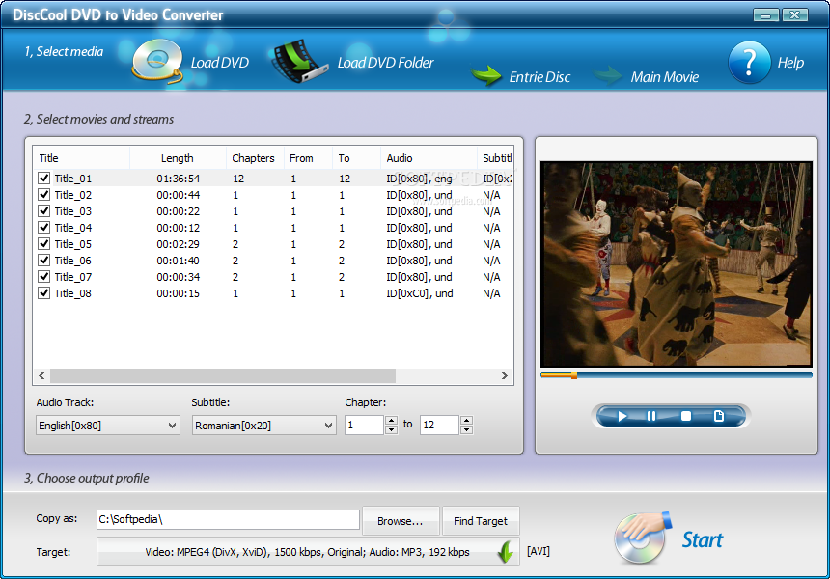Image resolution: width=830 pixels, height=579 pixels.
Task: Click the Main Movie arrow icon
Action: 608,75
